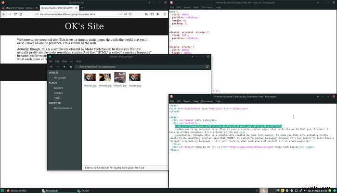Click 'position: relative;' in body CSS rule
Screen dimensions: 337x193
click(185, 18)
